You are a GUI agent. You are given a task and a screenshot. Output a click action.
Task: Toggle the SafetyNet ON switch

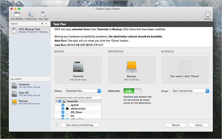tap(132, 91)
